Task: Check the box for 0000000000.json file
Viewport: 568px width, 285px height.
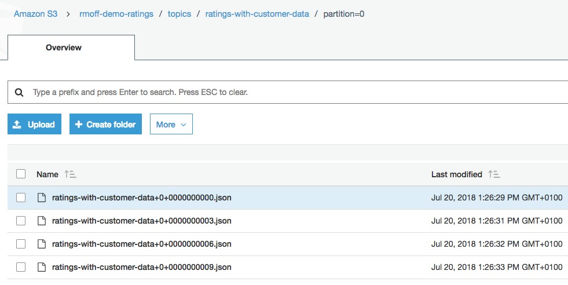Action: [x=21, y=198]
